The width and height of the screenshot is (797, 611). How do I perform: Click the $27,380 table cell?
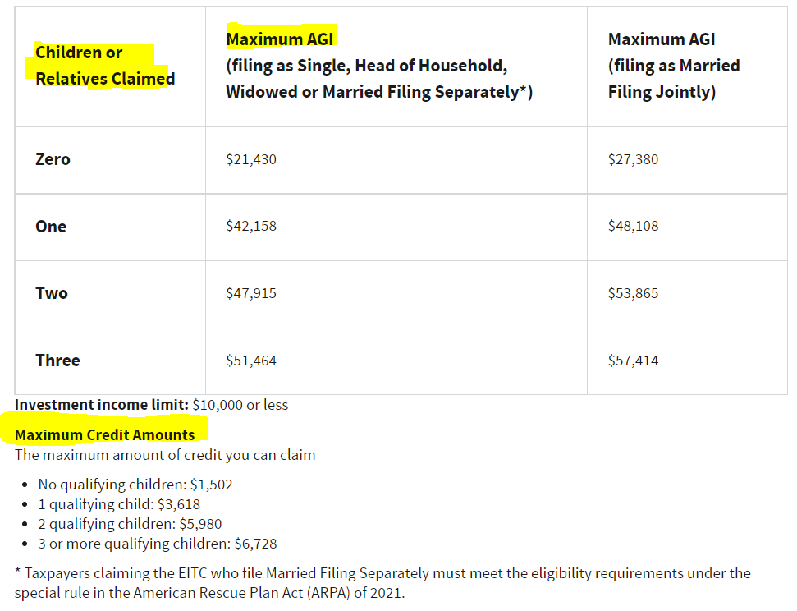click(633, 159)
